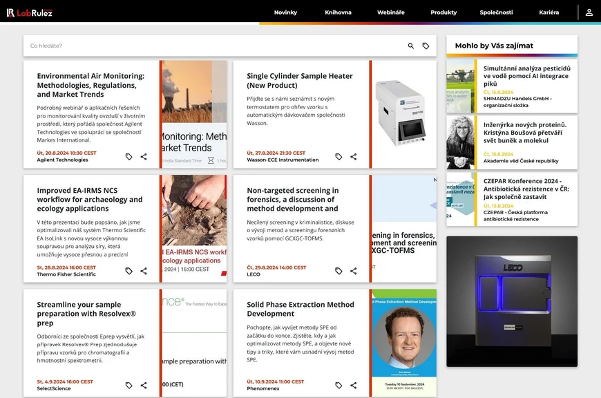This screenshot has width=601, height=398.
Task: Go to the Produkty section
Action: (x=443, y=12)
